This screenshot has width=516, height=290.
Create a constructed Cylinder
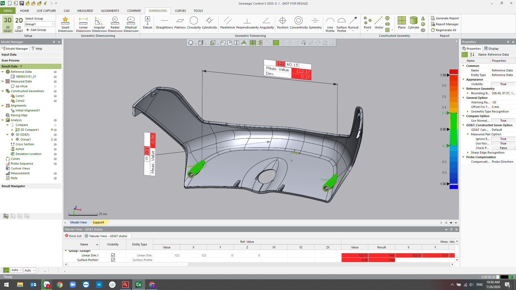[414, 23]
